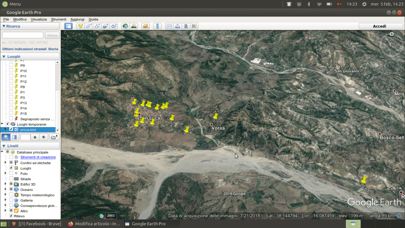405x228 pixels.
Task: Click the Accedi sign-in button
Action: [379, 26]
